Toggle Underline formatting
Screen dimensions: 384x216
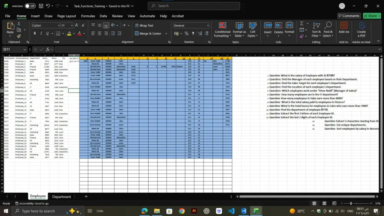[x=47, y=33]
